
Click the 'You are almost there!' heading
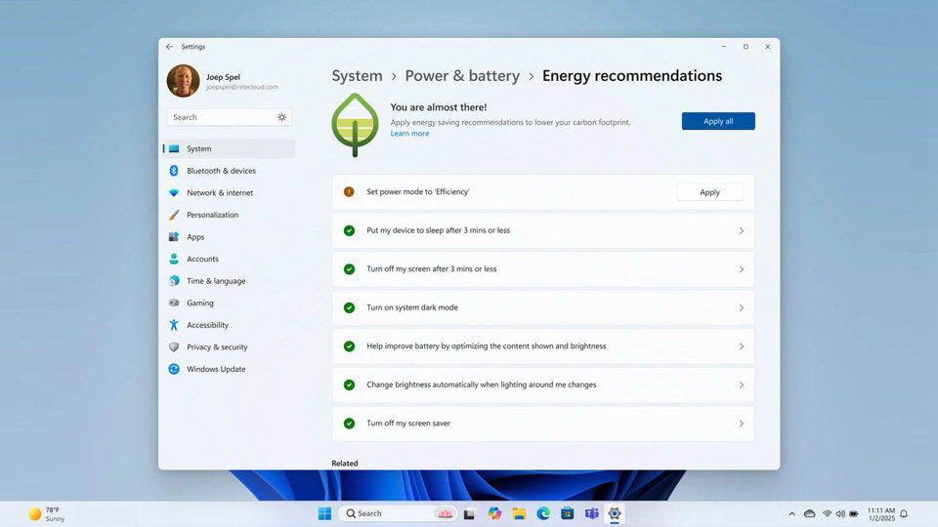439,107
